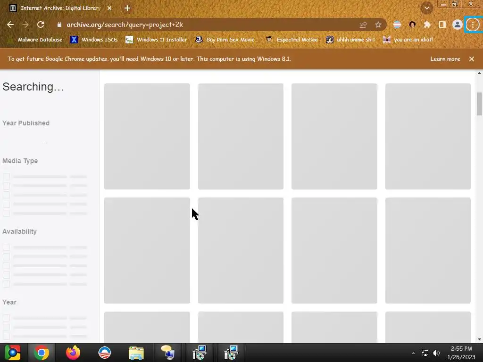Expand the tab search dropdown arrow

(426, 8)
